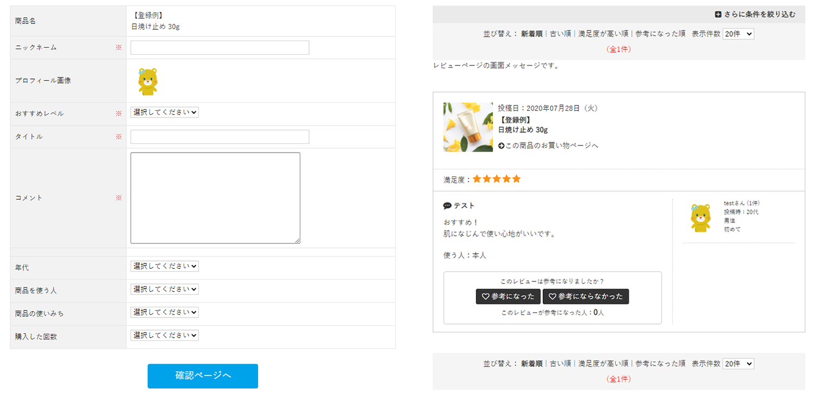The width and height of the screenshot is (813, 395).
Task: Open the 年代 select dropdown
Action: tap(165, 266)
